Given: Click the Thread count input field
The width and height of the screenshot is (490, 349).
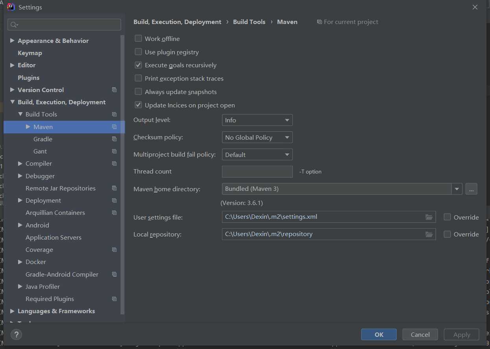Looking at the screenshot, I should click(257, 172).
